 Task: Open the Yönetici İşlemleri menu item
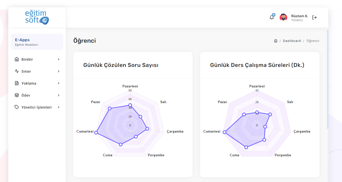coord(37,107)
